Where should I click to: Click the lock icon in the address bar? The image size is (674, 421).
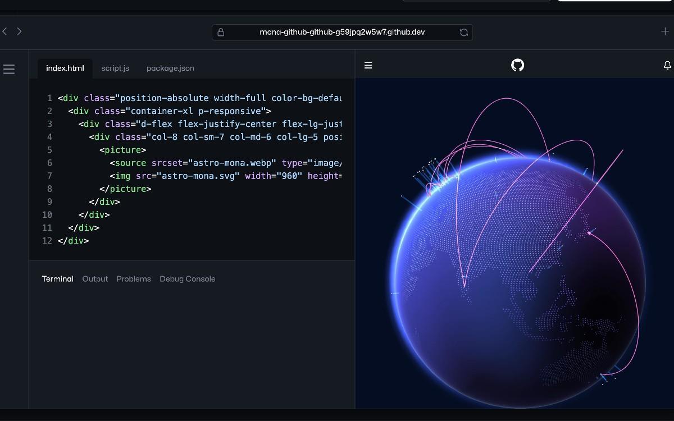coord(220,32)
